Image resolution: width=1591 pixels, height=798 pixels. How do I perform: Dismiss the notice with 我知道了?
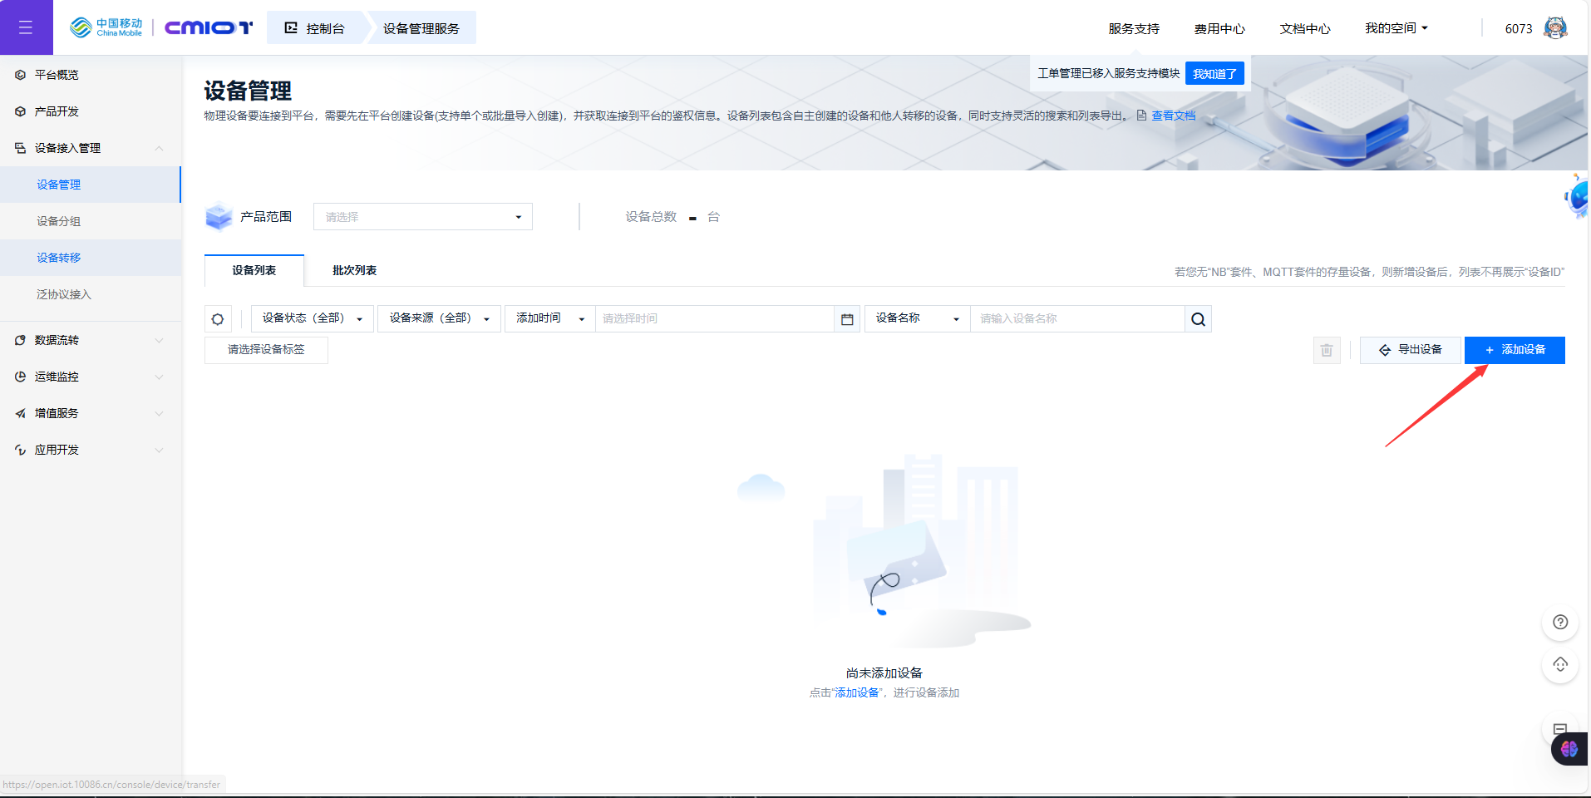tap(1214, 73)
